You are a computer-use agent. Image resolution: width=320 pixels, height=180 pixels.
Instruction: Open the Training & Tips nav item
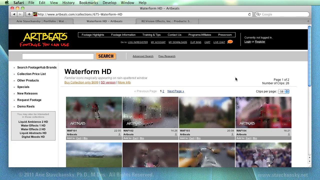click(x=151, y=35)
